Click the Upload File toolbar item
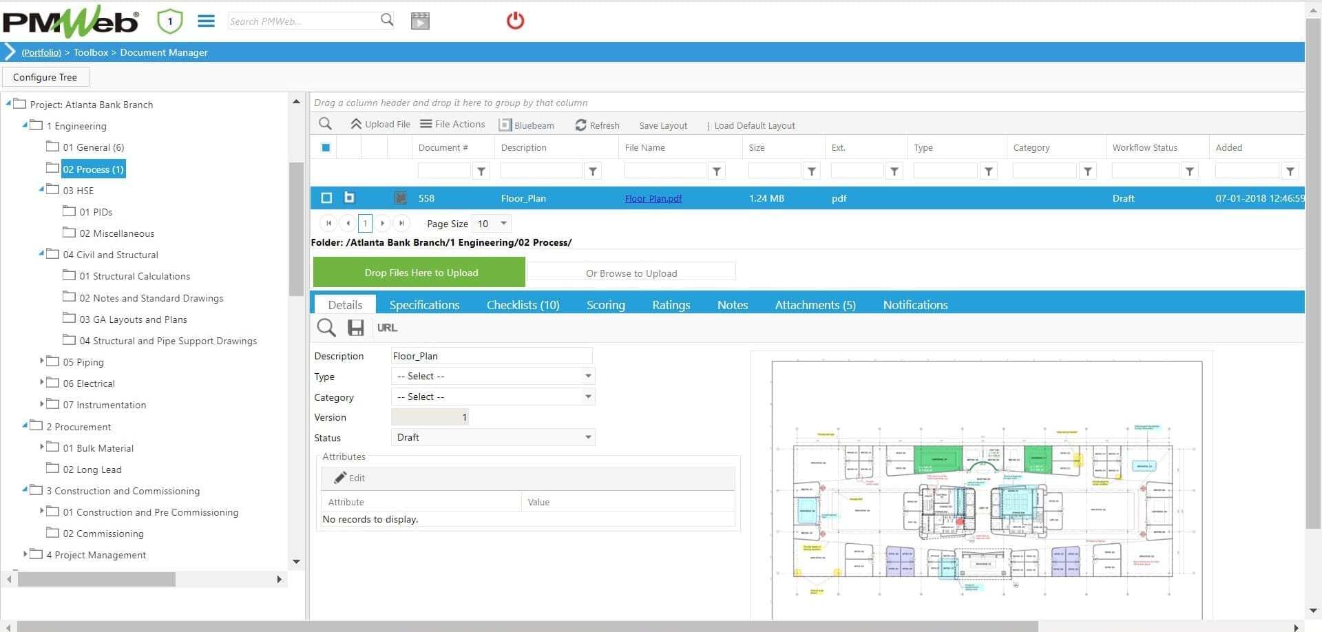Viewport: 1322px width, 632px height. point(380,124)
